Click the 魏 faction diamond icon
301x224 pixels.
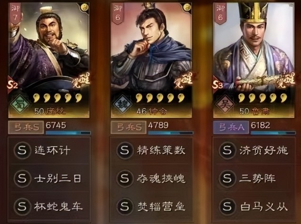coord(122,104)
